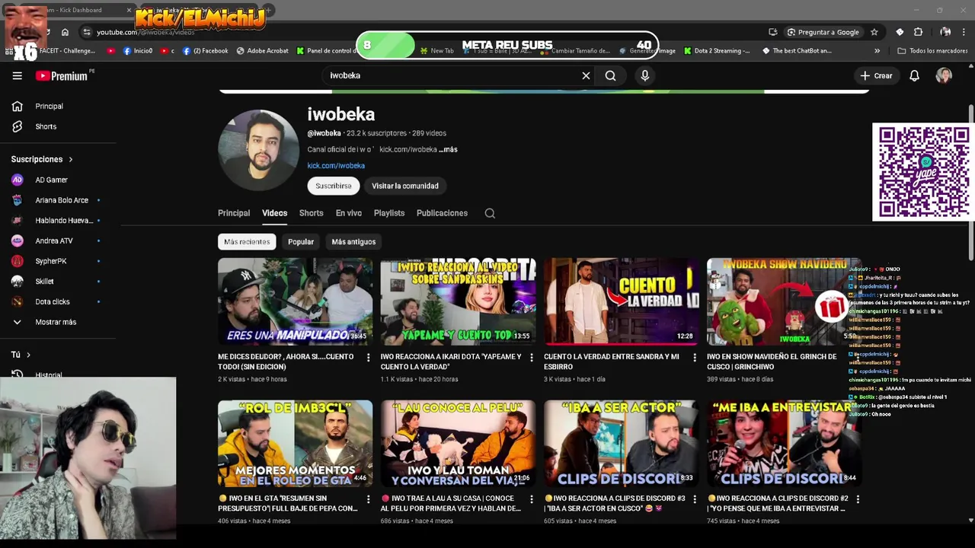Open the notifications bell
Viewport: 975px width, 548px height.
click(x=914, y=75)
